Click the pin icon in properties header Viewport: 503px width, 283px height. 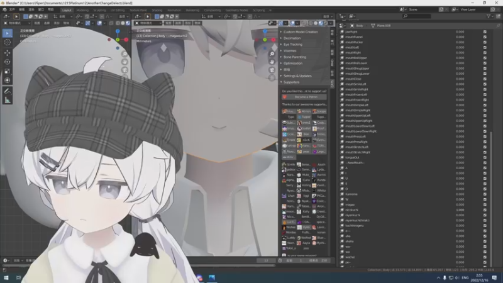(498, 25)
